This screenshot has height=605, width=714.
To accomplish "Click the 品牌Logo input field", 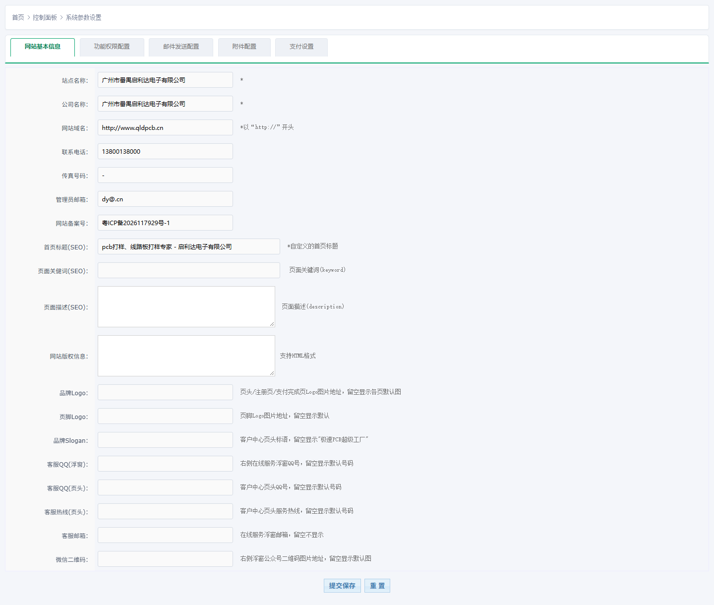I will [x=165, y=392].
